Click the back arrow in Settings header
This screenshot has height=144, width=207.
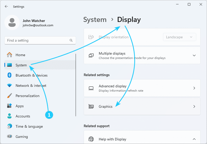6,6
